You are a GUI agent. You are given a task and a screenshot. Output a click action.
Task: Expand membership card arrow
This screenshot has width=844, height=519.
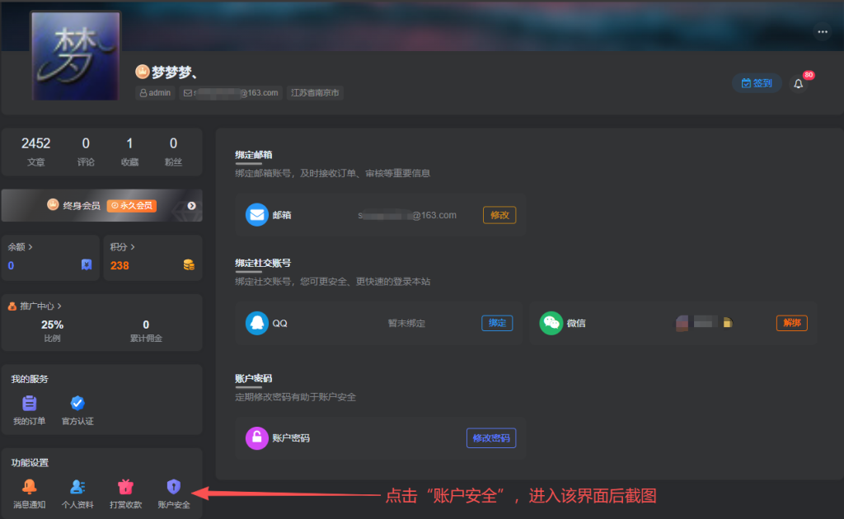pos(191,205)
